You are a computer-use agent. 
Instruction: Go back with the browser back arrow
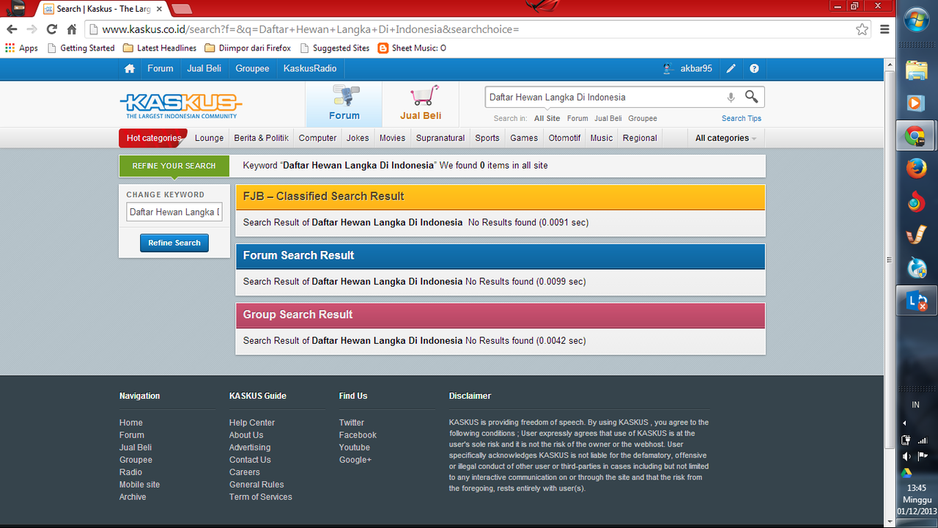point(12,29)
